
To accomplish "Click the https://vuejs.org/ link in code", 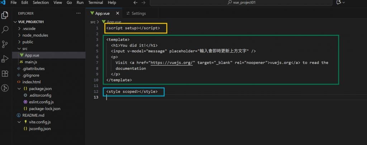I will 171,63.
